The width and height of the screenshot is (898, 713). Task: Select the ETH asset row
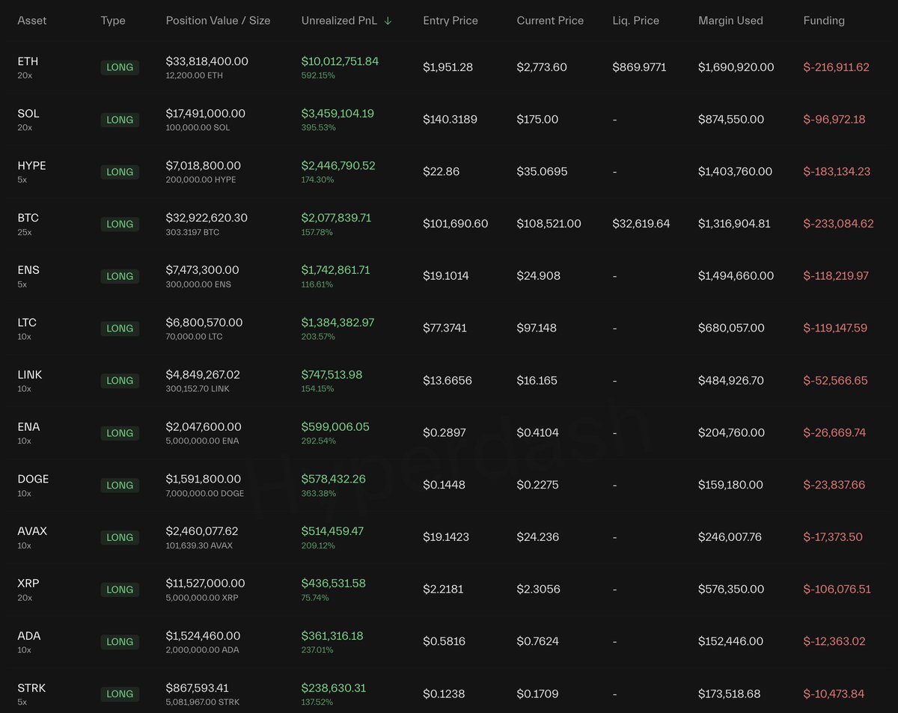pos(28,61)
